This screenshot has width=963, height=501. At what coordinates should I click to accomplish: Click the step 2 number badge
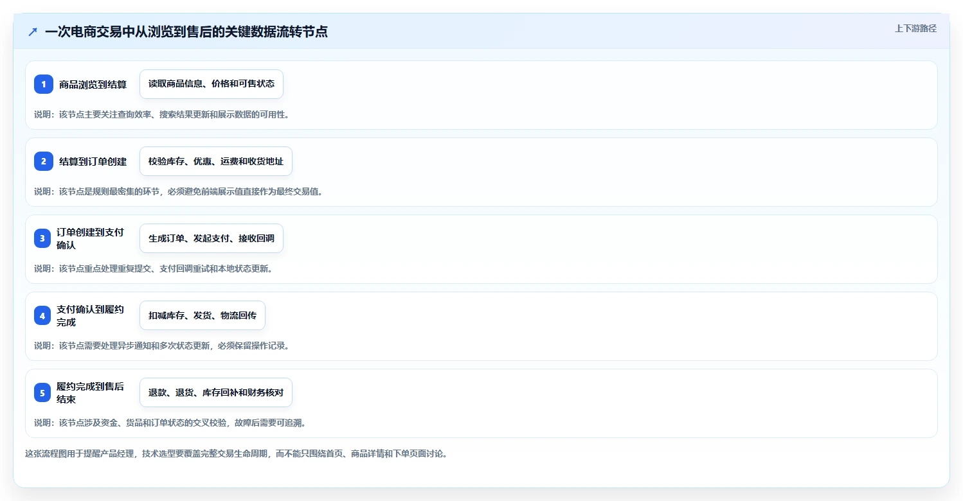coord(44,161)
